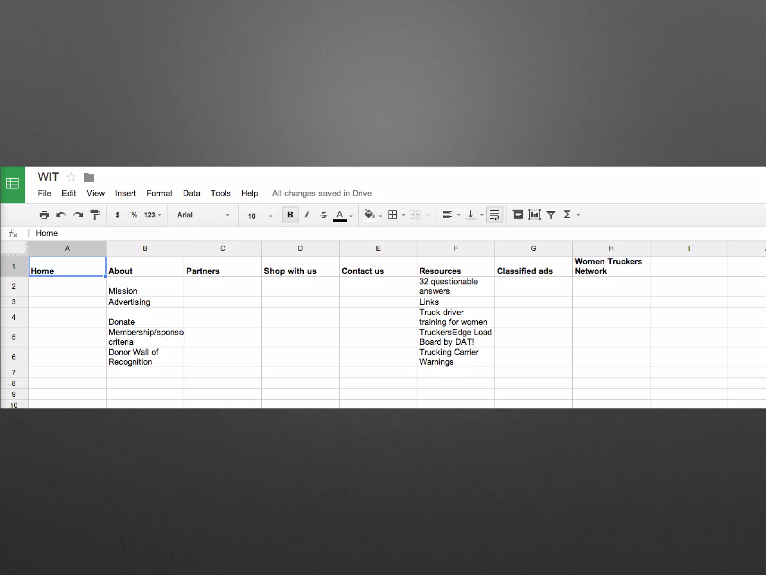Select the paint format tool
The height and width of the screenshot is (575, 766).
pos(95,215)
